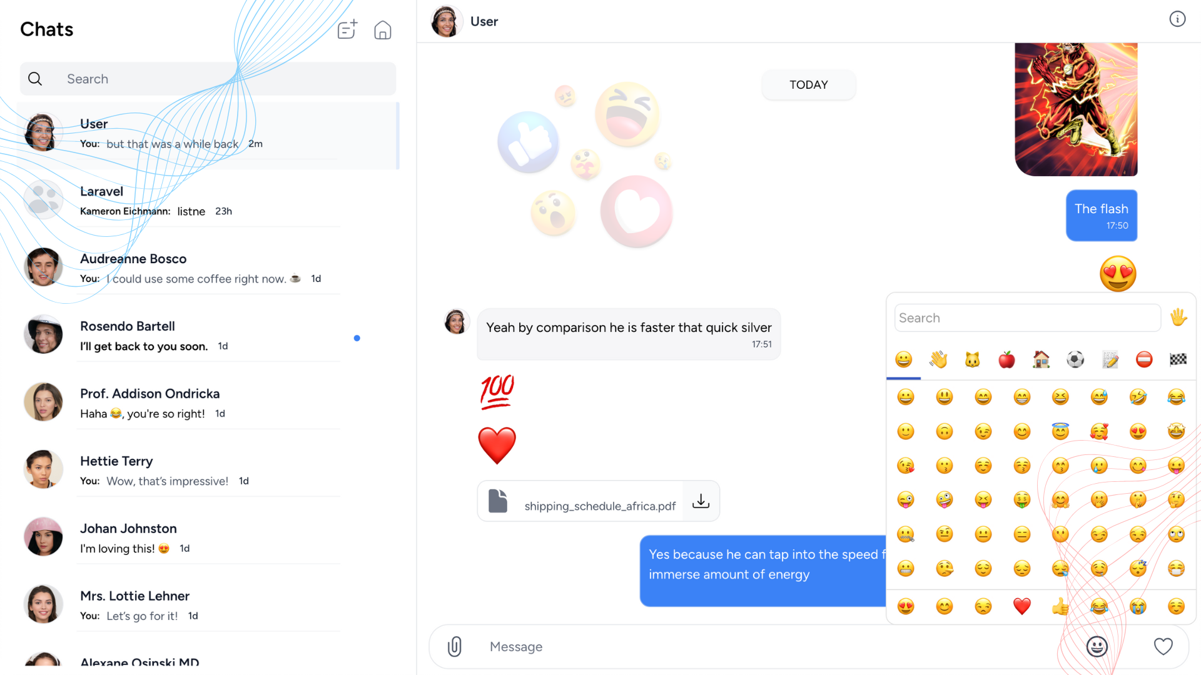
Task: Select the smiley face emoji tab
Action: 904,359
